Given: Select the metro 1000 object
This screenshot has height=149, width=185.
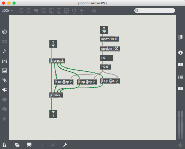Looking at the screenshot, I should tap(110, 39).
